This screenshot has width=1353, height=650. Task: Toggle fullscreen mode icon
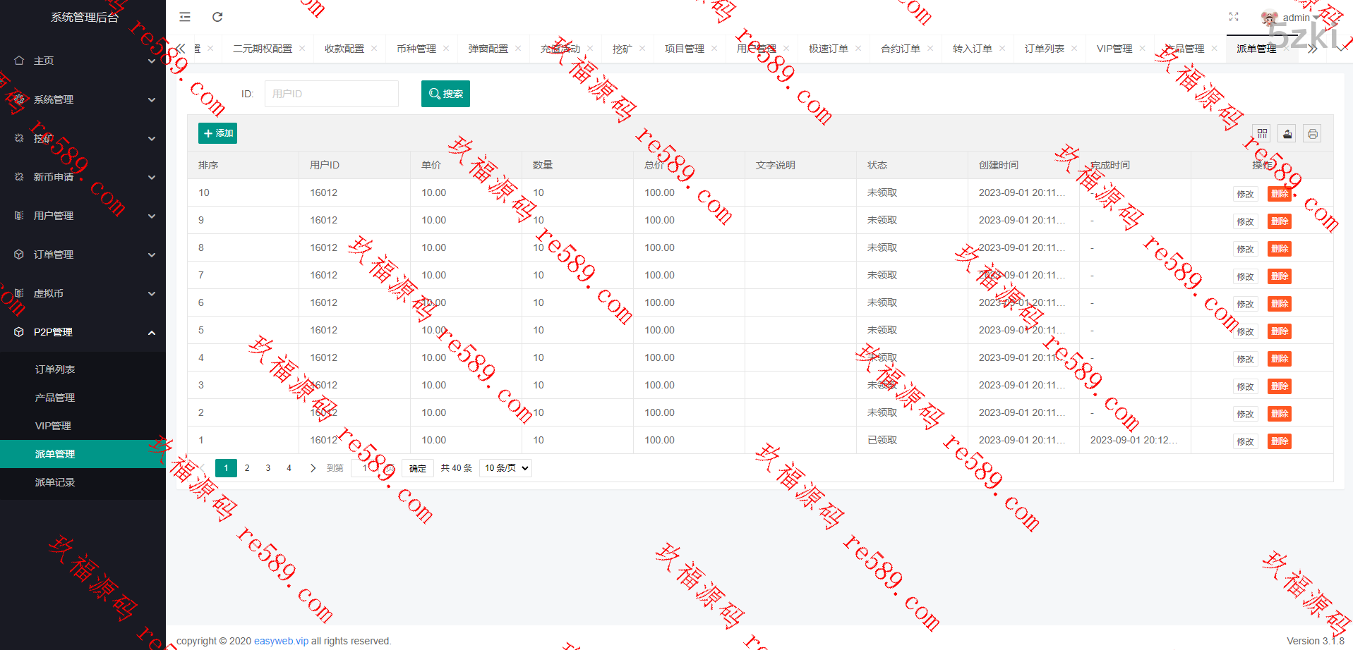pyautogui.click(x=1234, y=17)
